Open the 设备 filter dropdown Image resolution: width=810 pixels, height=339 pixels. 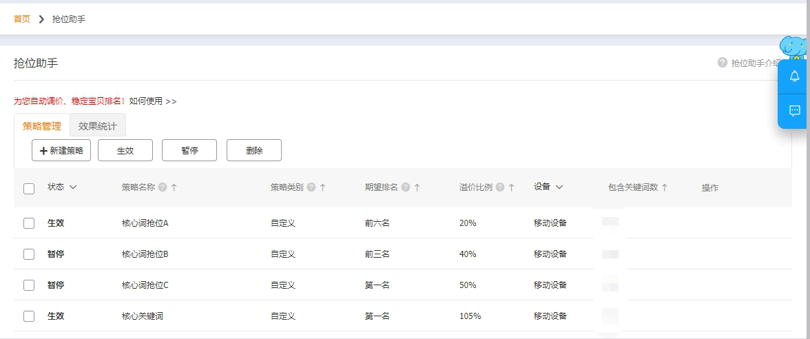(559, 187)
